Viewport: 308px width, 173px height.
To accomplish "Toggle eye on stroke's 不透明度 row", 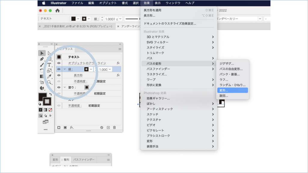I will [x=59, y=81].
